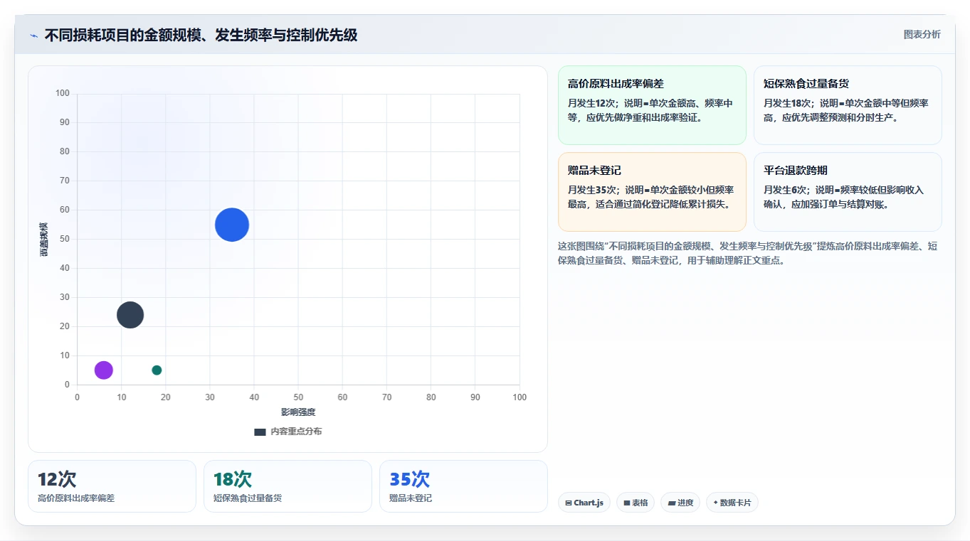The image size is (970, 541).
Task: Click the 内容重点分布 legend text
Action: click(296, 432)
